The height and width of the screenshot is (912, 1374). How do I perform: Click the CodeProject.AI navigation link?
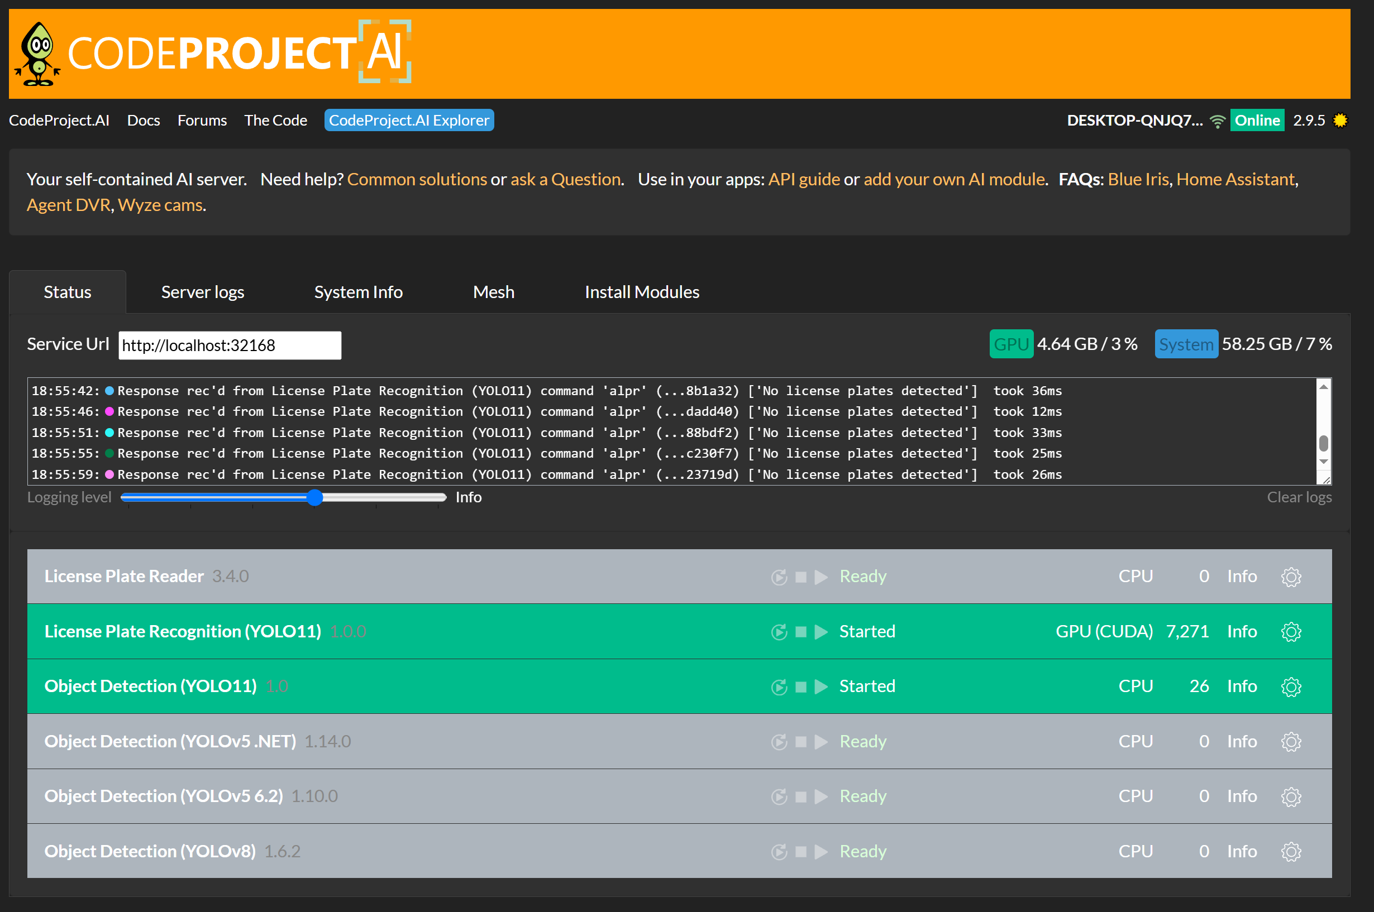[x=59, y=121]
